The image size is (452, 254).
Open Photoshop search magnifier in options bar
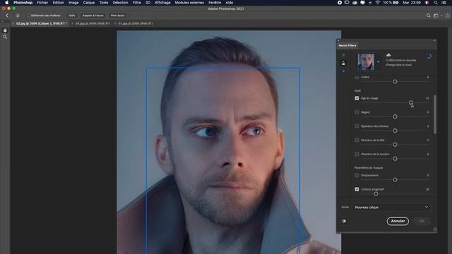pyautogui.click(x=429, y=16)
